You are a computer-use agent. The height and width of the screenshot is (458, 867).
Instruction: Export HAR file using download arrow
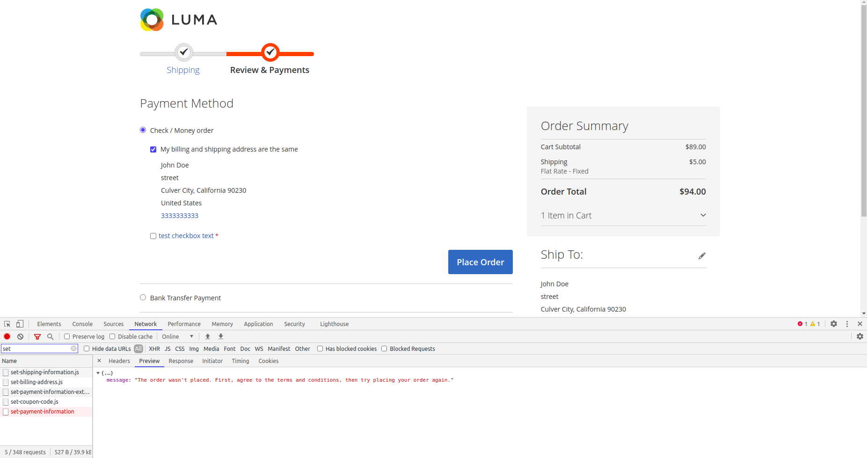(221, 336)
